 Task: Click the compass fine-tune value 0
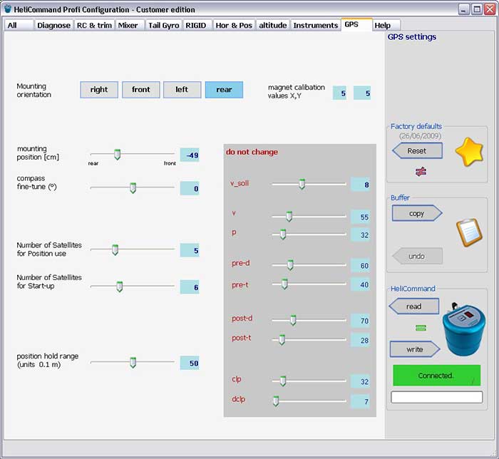tap(190, 189)
